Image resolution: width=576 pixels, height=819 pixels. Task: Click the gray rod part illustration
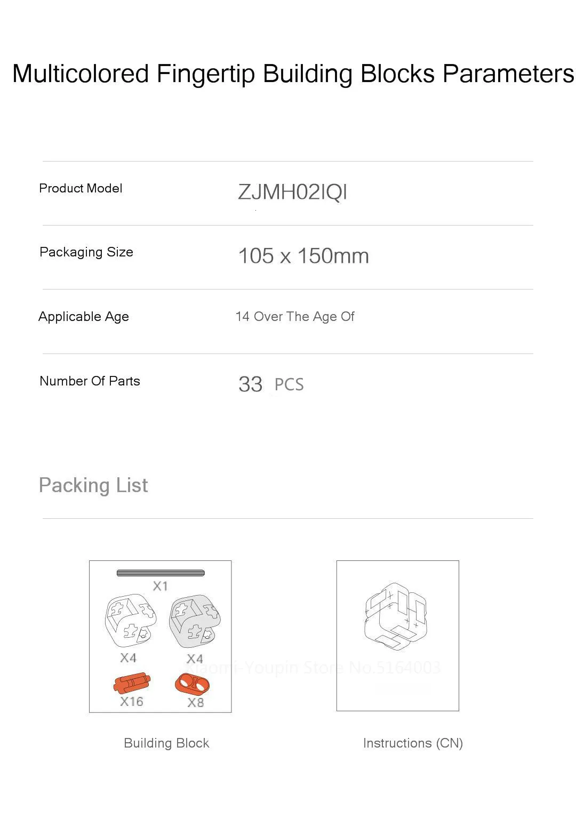[x=161, y=573]
